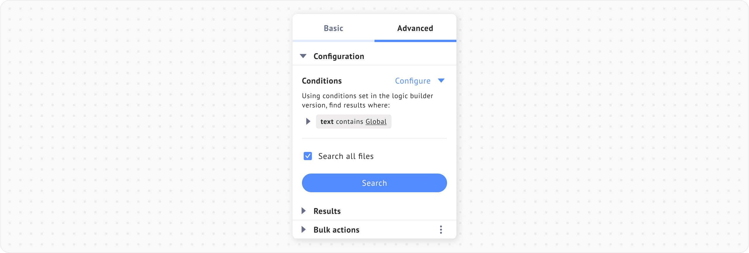749x253 pixels.
Task: Open the Bulk actions three-dot menu
Action: (441, 230)
